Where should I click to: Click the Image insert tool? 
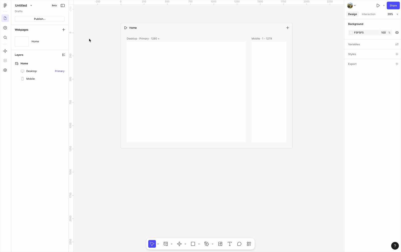[x=220, y=244]
